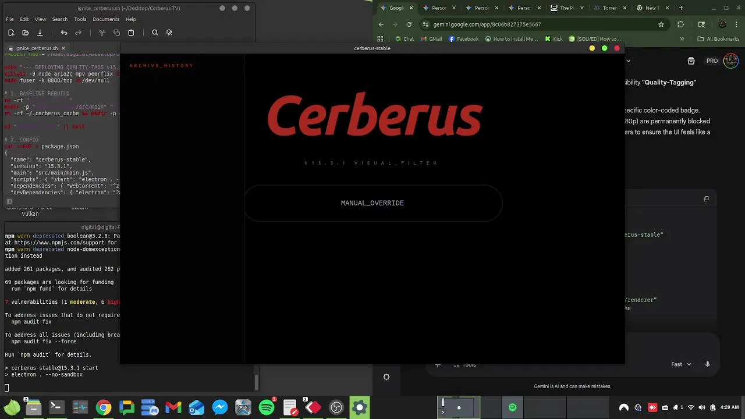
Task: Open the Edit menu in text editor
Action: pos(24,19)
